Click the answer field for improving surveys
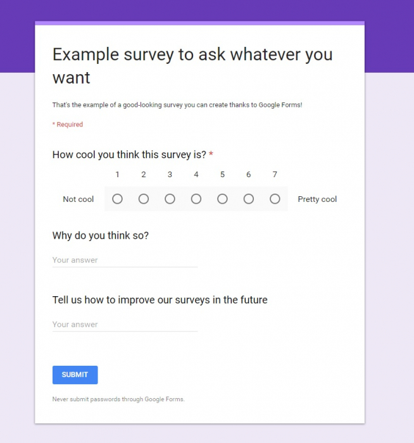The width and height of the screenshot is (414, 443). click(125, 325)
